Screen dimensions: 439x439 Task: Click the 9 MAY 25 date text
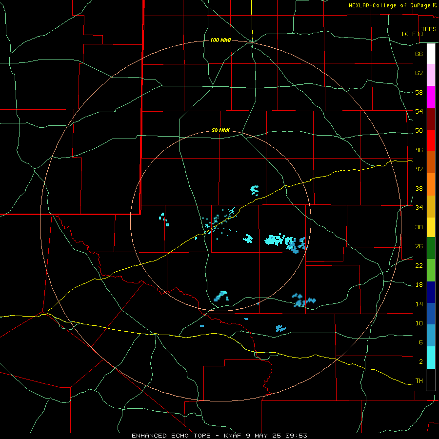pyautogui.click(x=264, y=436)
